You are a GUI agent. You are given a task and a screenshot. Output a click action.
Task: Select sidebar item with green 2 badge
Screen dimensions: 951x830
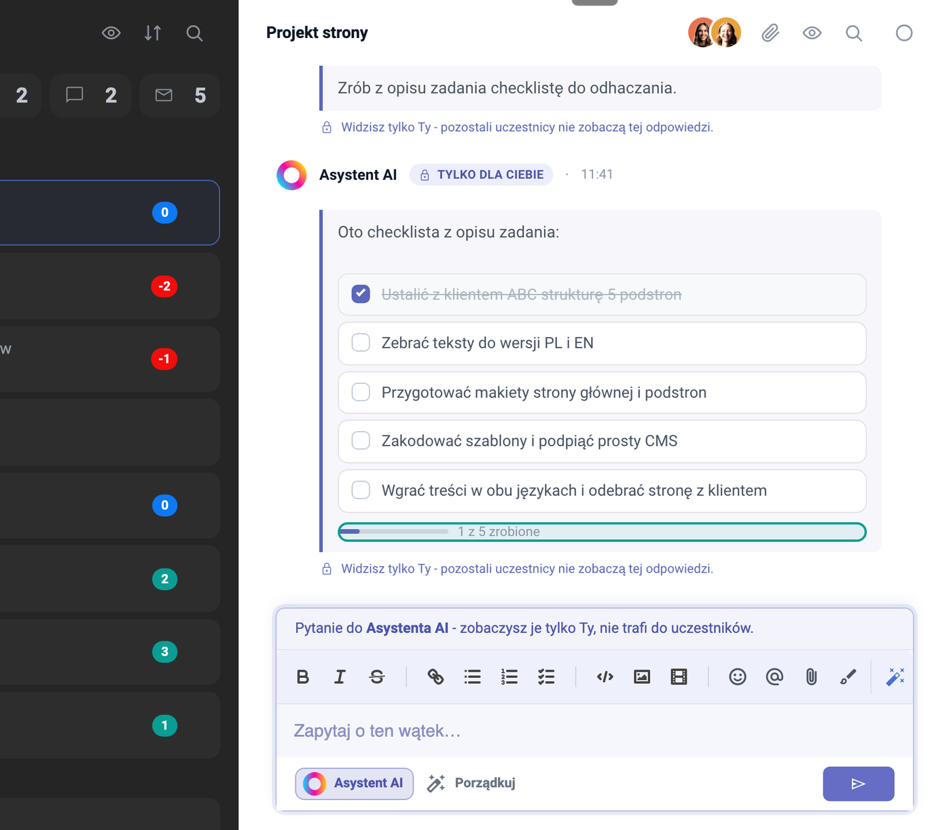[109, 579]
